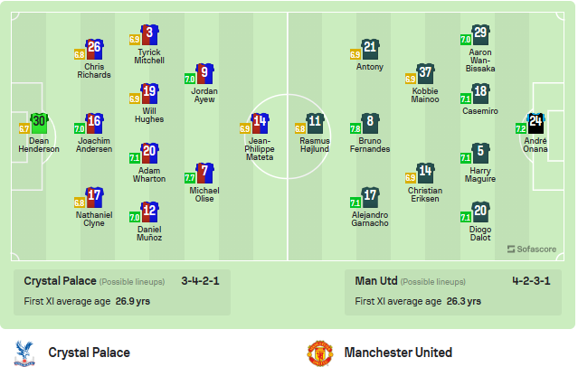Screen dimensions: 578x367
Task: Select Rasmus Højlund's number 11 jersey
Action: (315, 124)
